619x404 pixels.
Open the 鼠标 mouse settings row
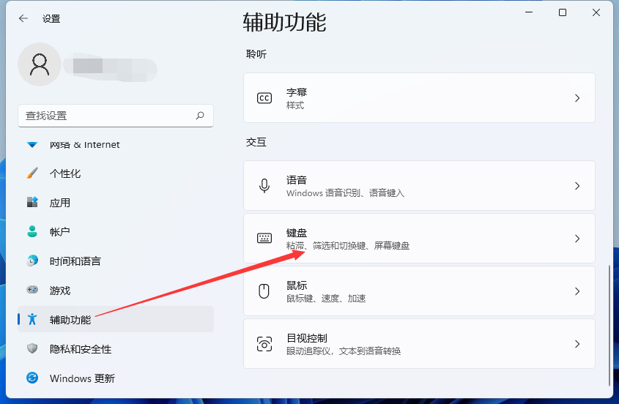point(419,291)
